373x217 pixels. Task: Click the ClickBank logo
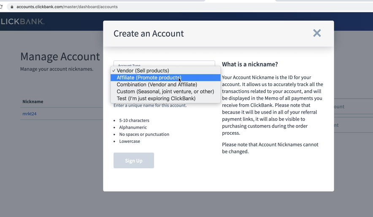click(22, 22)
